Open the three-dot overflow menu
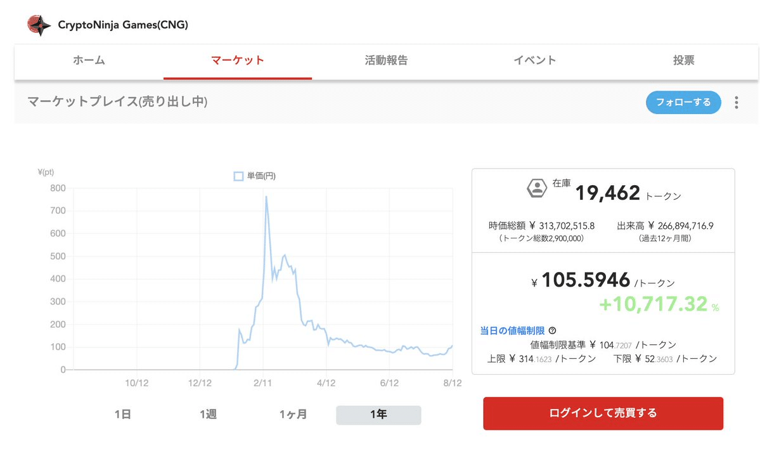 (736, 102)
